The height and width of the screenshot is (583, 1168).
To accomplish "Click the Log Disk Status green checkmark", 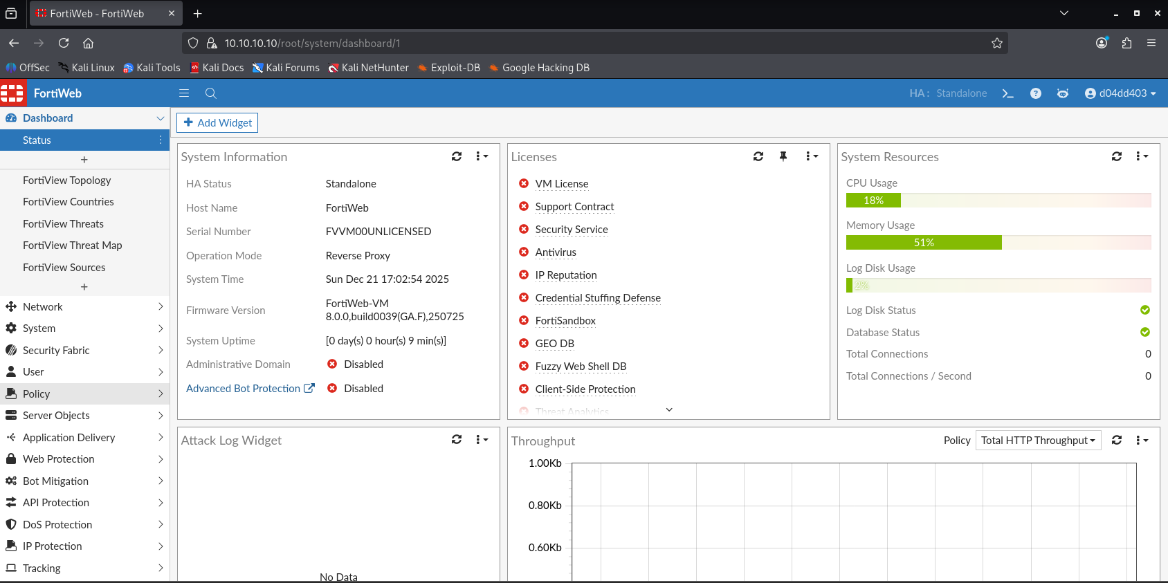I will (x=1145, y=310).
